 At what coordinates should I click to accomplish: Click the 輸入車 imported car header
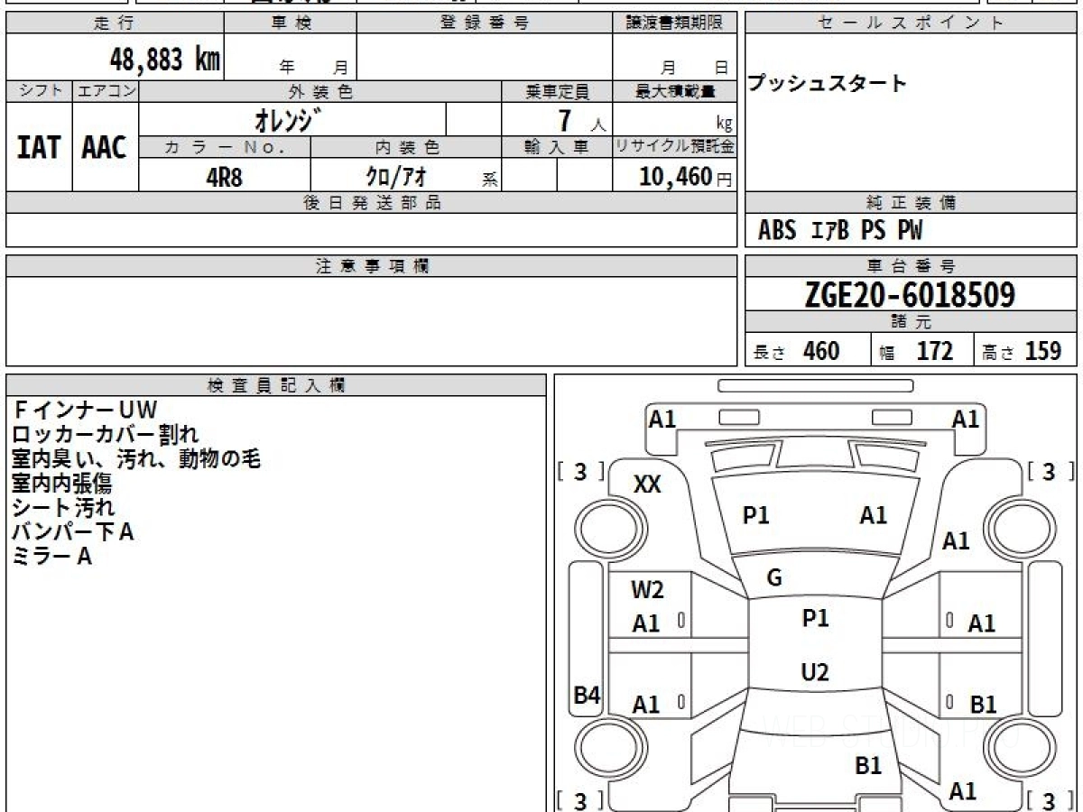pos(557,147)
